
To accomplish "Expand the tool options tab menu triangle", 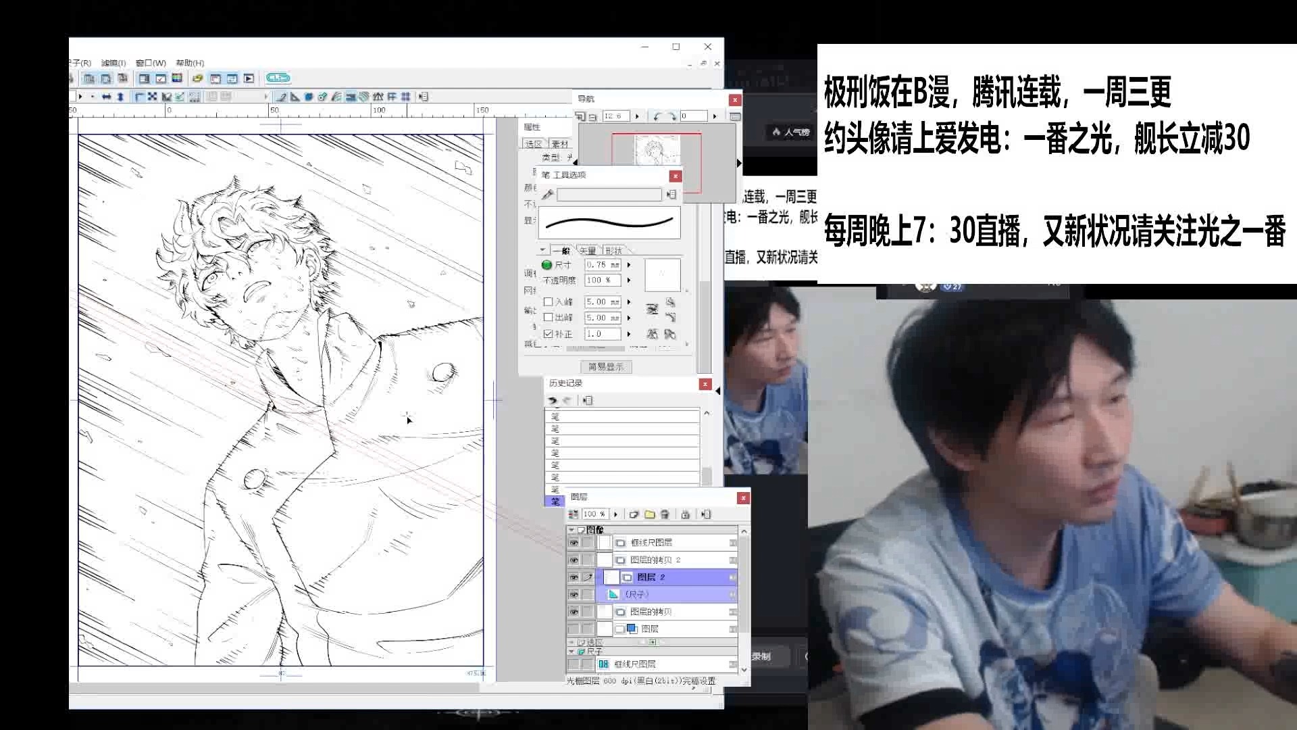I will point(542,250).
